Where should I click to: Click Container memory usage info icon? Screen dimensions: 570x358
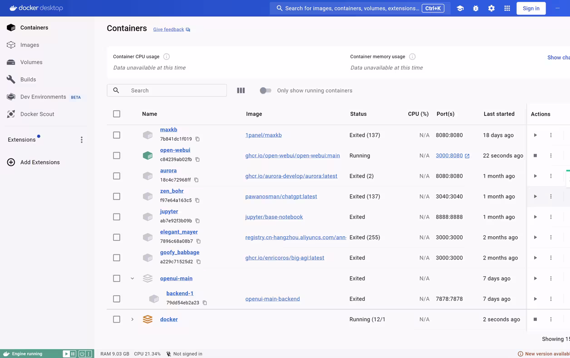pyautogui.click(x=412, y=57)
